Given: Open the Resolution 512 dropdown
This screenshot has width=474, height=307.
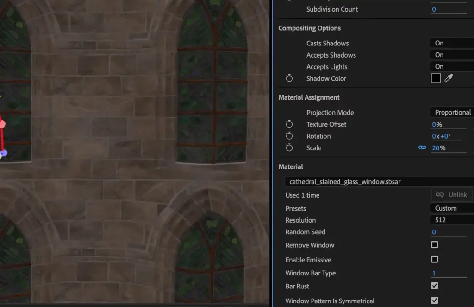Looking at the screenshot, I should point(452,220).
